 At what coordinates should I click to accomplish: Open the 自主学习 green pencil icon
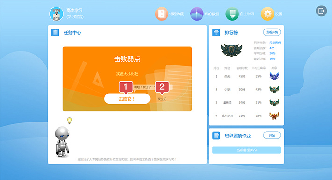point(232,14)
